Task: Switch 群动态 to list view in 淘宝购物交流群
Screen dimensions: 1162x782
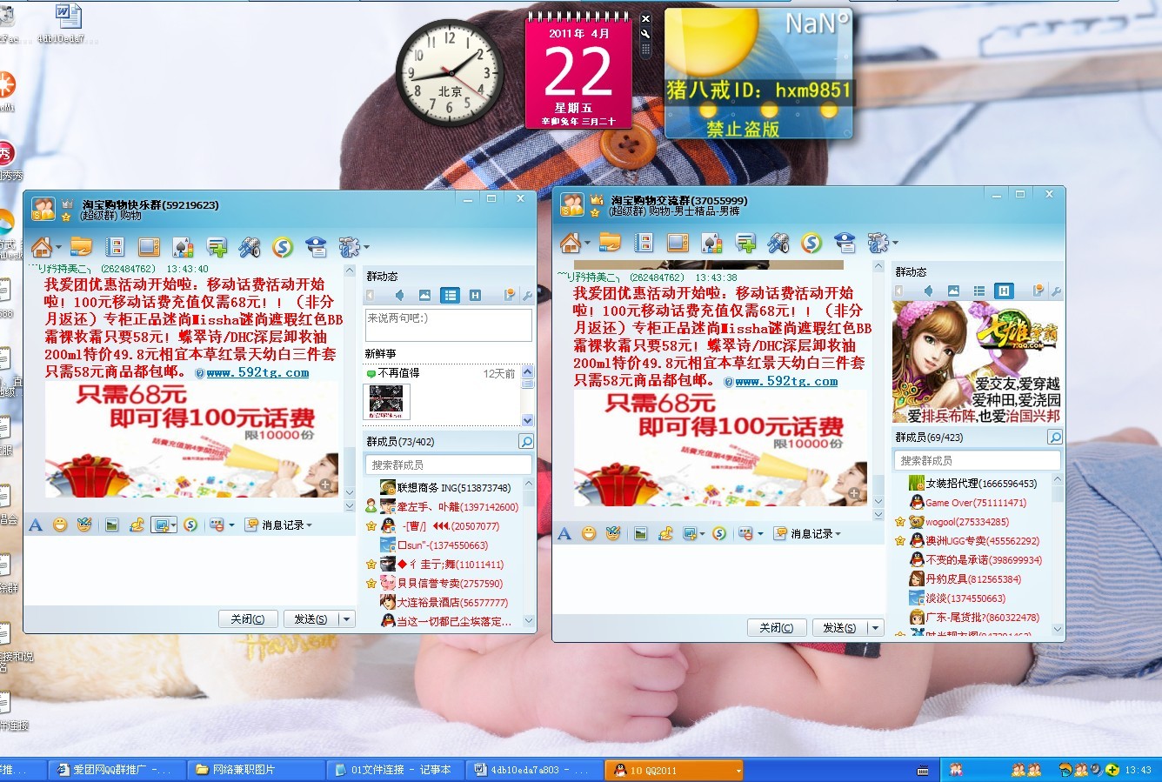Action: coord(979,291)
